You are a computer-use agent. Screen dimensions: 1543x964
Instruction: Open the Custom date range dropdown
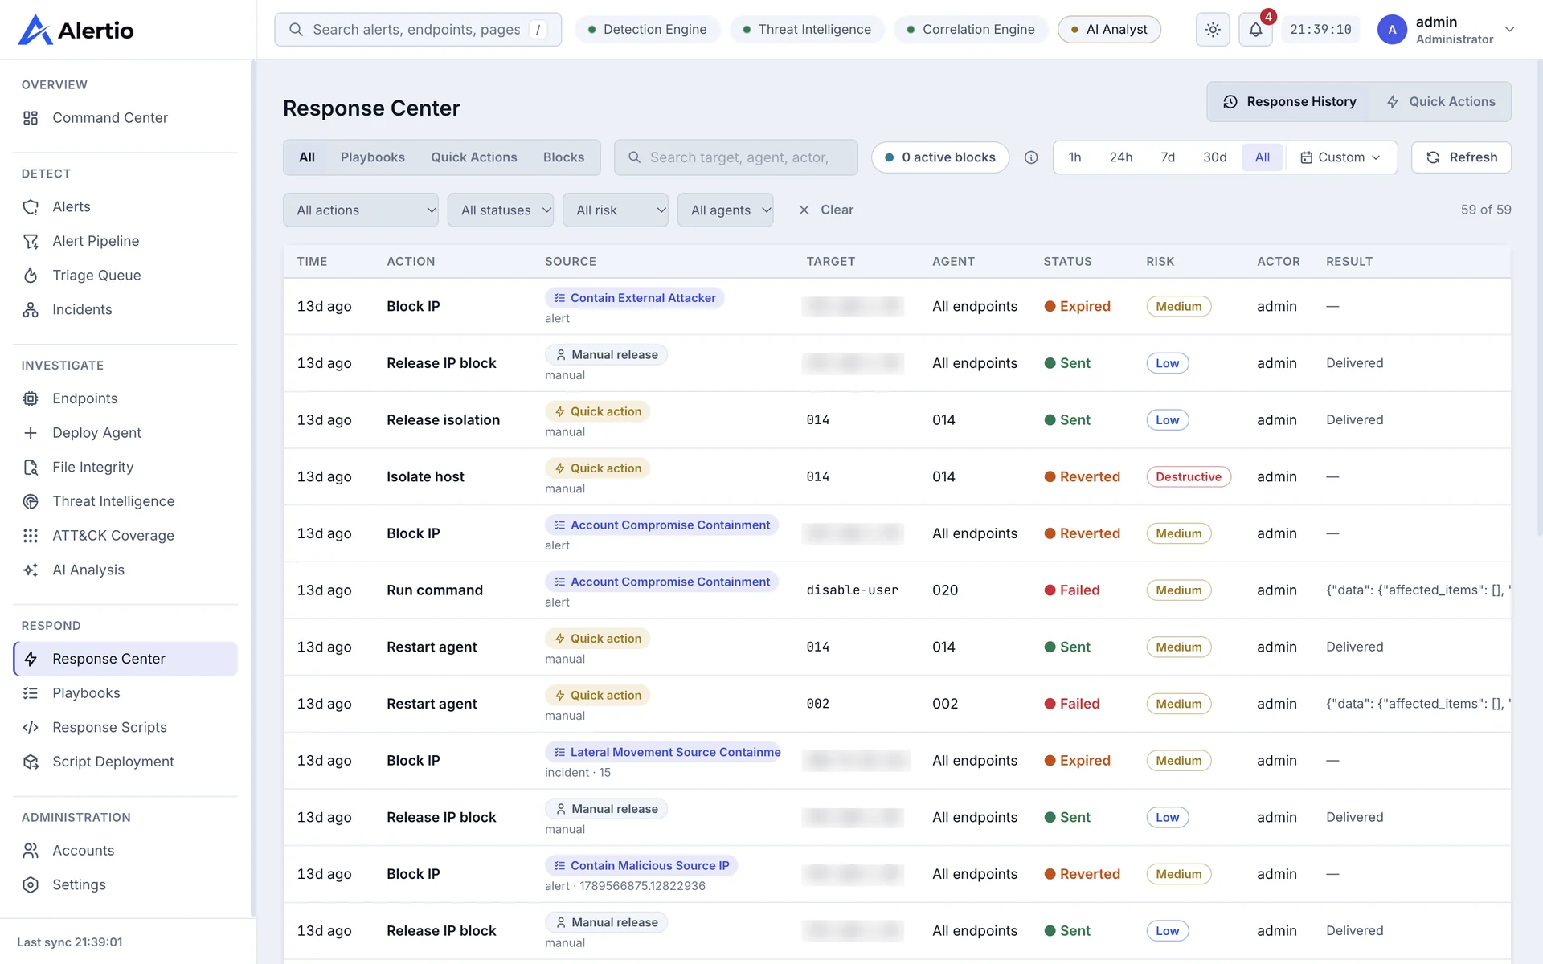point(1340,157)
